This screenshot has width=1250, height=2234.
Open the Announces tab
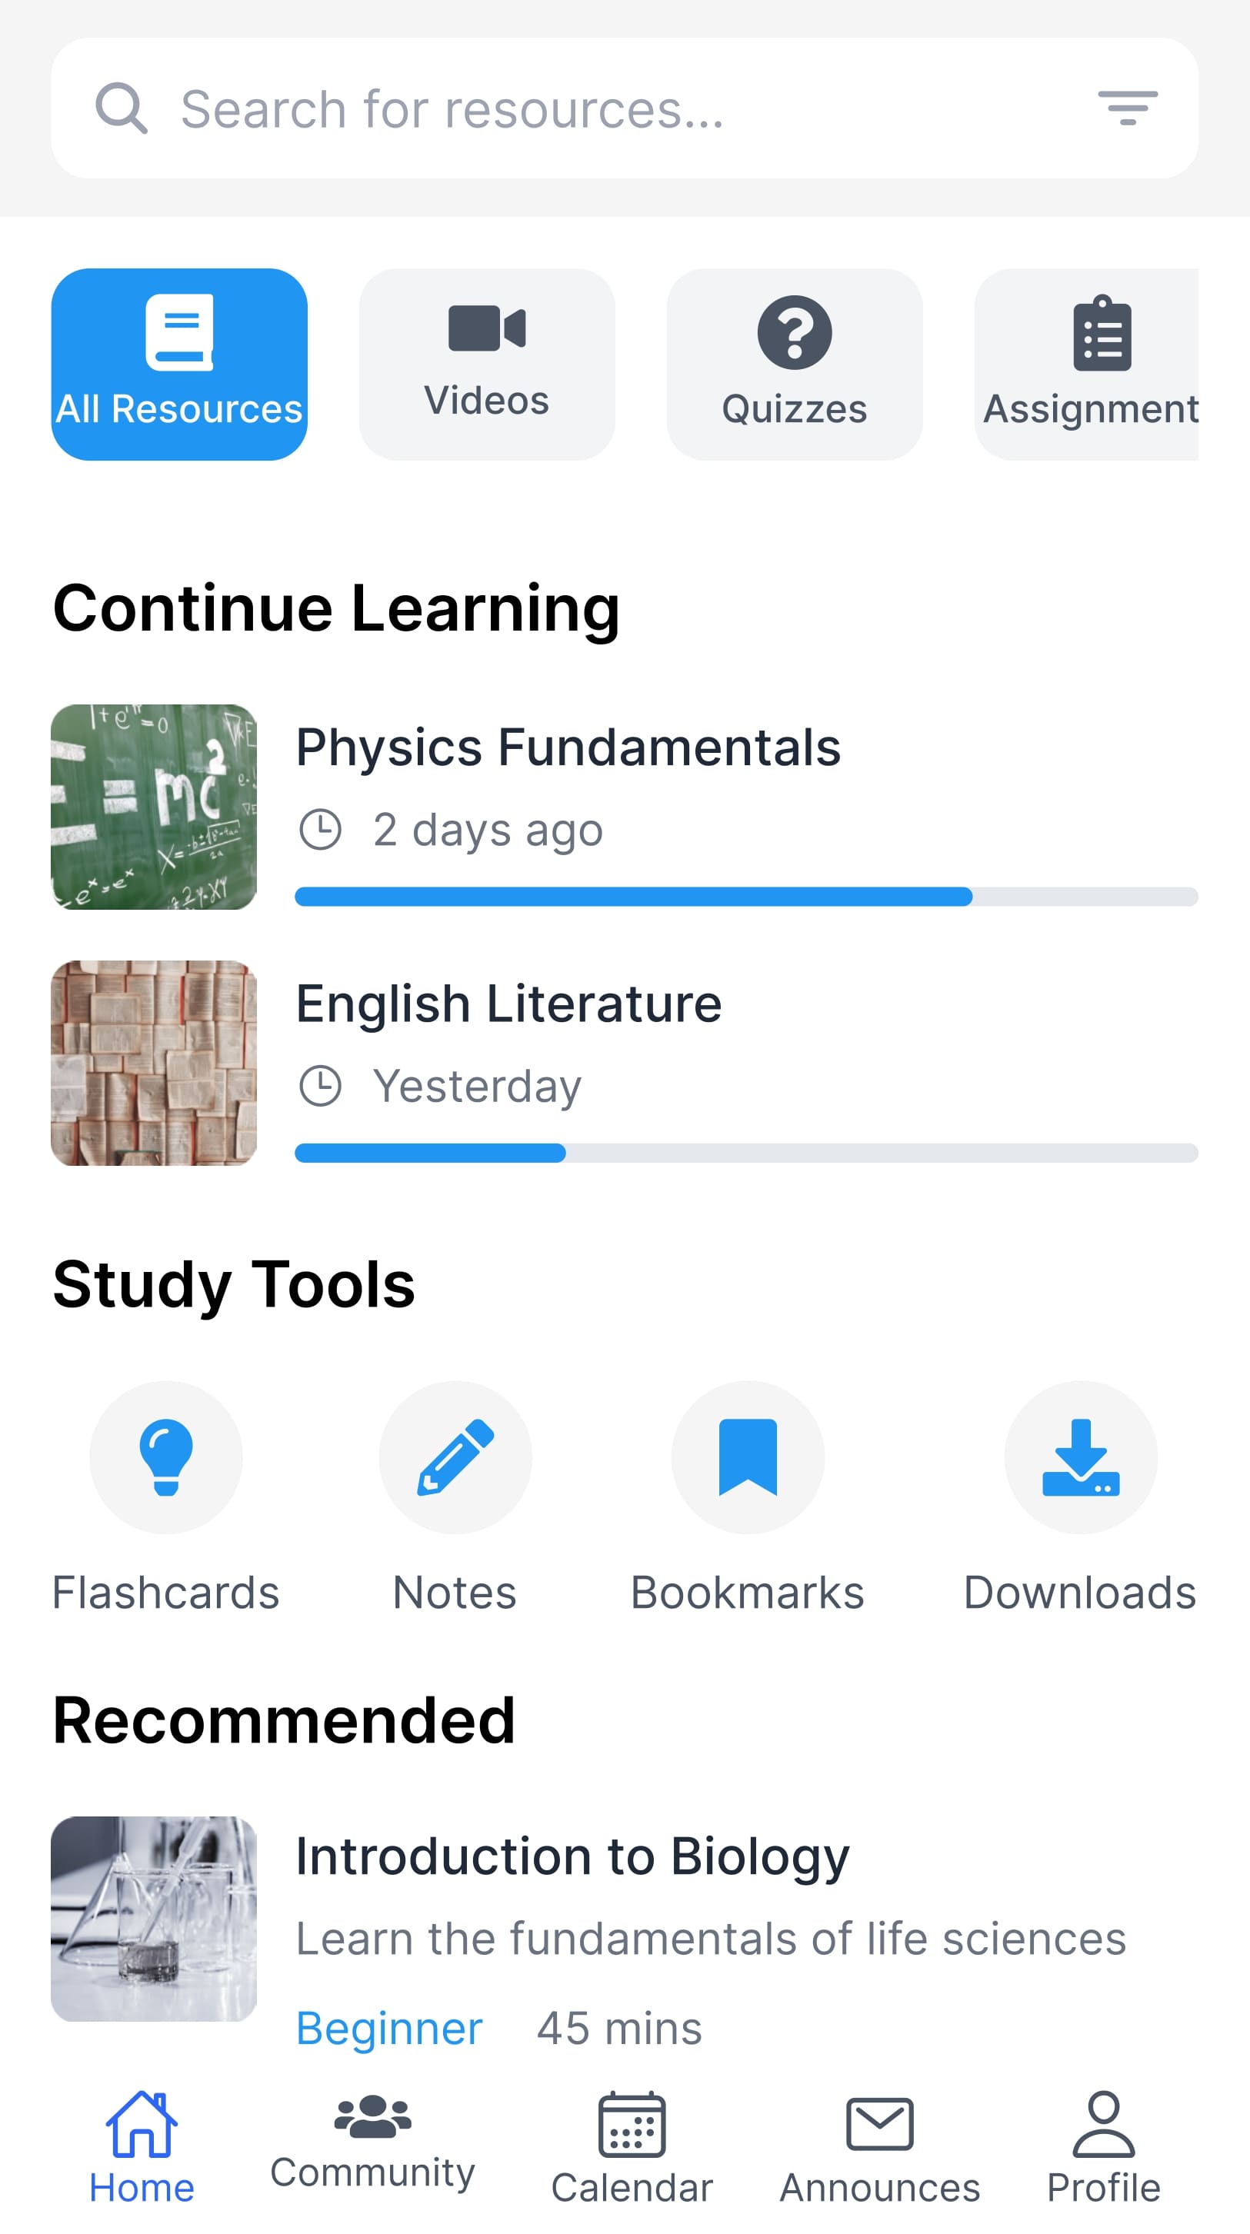click(879, 2147)
